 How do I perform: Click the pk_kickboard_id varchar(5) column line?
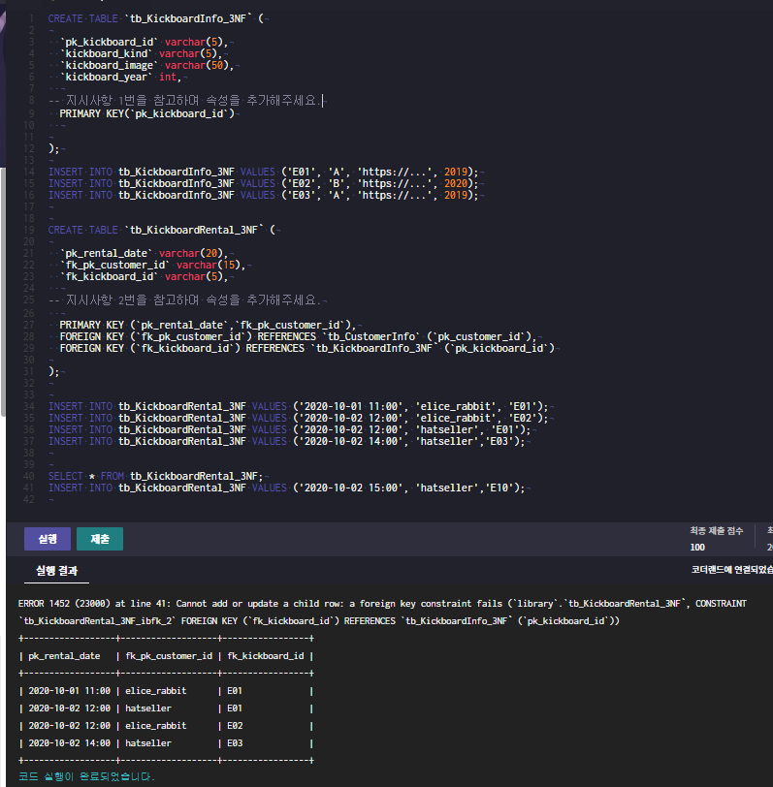[x=144, y=42]
